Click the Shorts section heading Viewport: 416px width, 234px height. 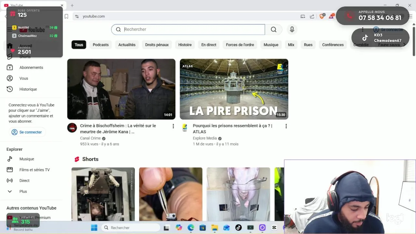(90, 159)
